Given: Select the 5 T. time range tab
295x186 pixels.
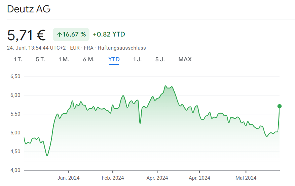Looking at the screenshot, I should (x=40, y=59).
